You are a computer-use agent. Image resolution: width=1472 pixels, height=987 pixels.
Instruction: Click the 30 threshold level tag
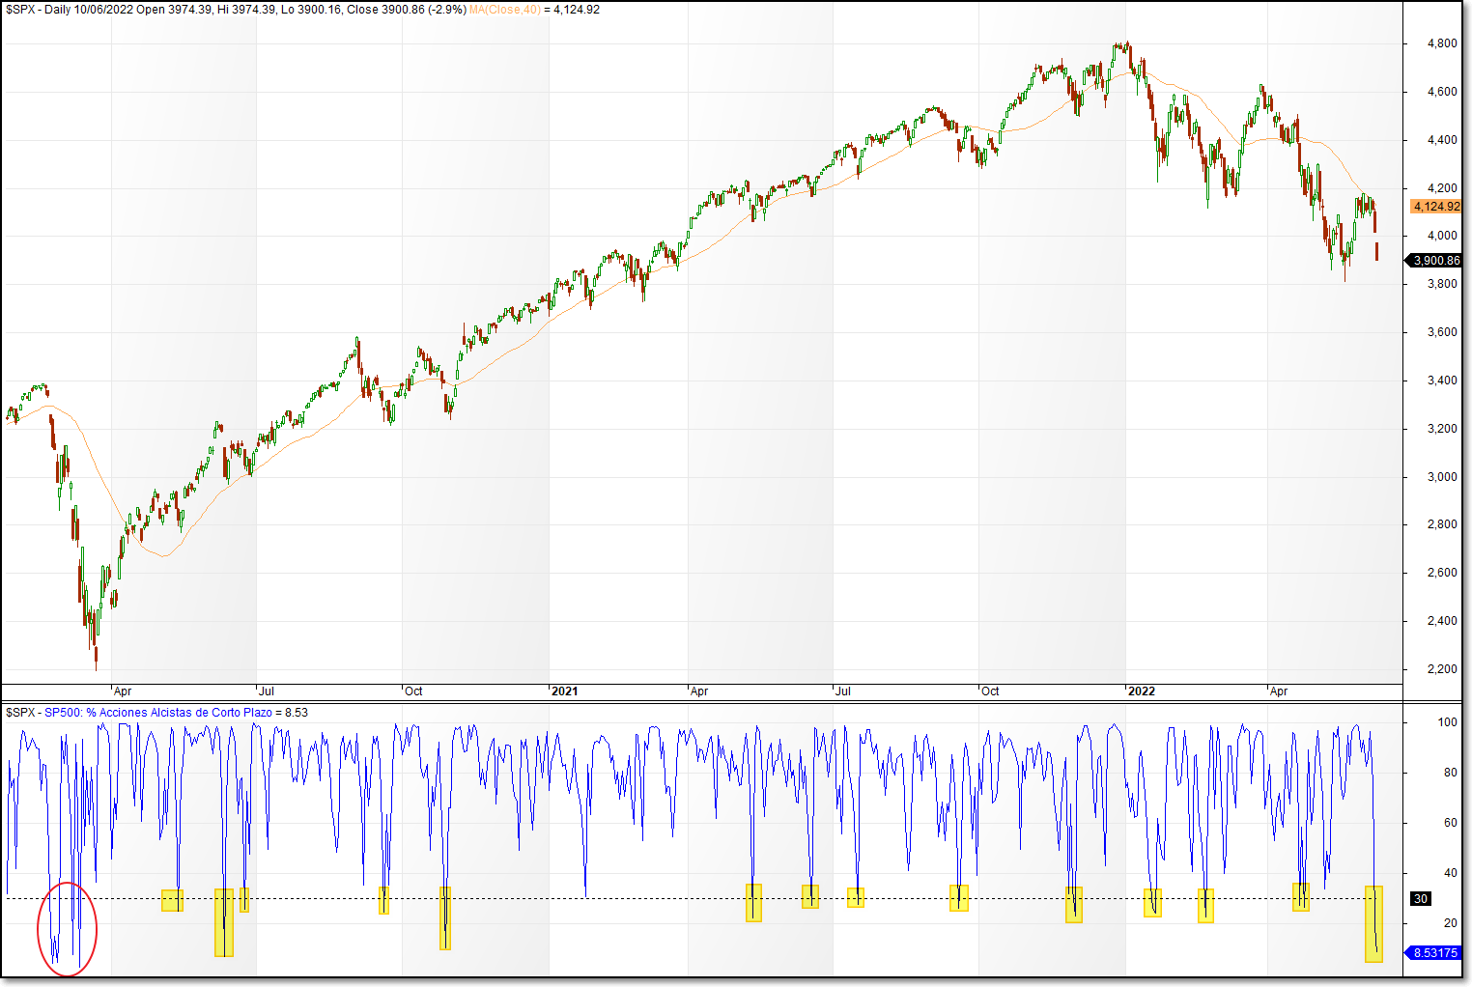[1421, 899]
